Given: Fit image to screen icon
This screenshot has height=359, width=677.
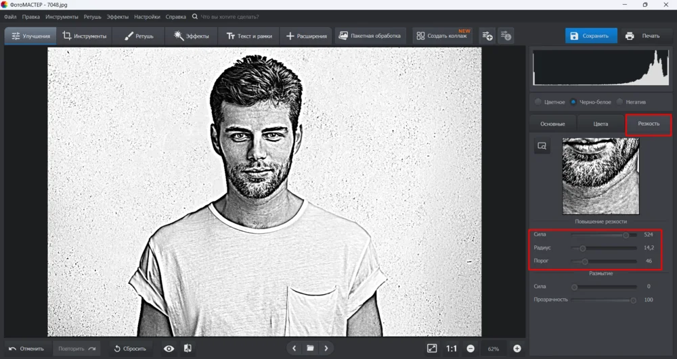Looking at the screenshot, I should click(432, 348).
